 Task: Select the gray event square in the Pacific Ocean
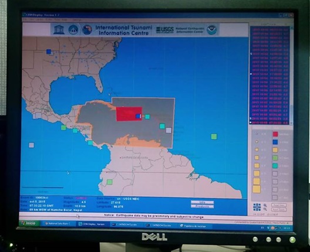[x=32, y=145]
